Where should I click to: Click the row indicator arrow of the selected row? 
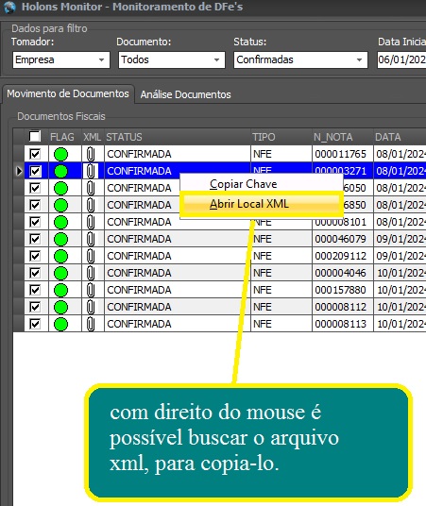tap(19, 171)
